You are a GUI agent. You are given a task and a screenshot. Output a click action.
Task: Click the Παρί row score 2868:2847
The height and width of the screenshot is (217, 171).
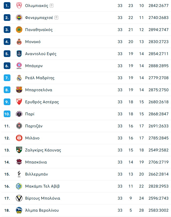[158, 114]
